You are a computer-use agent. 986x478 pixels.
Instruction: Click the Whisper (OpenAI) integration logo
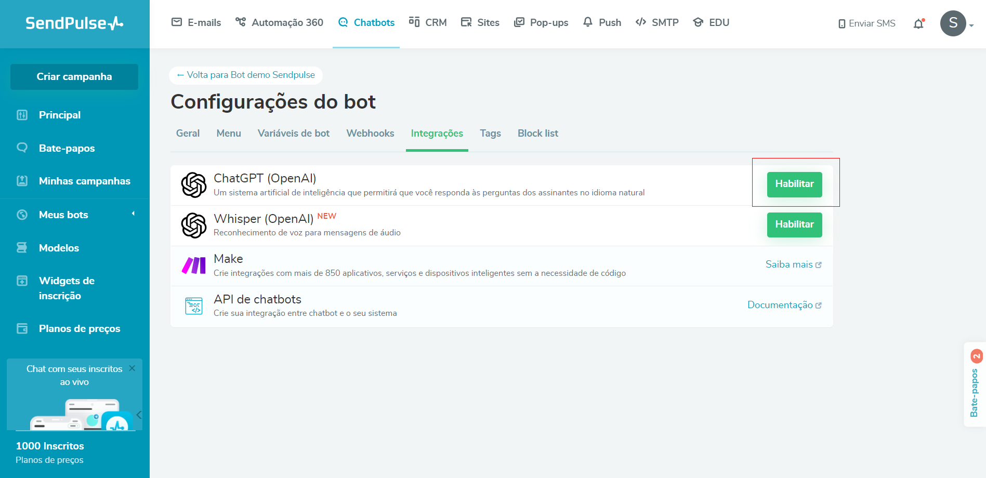click(193, 225)
